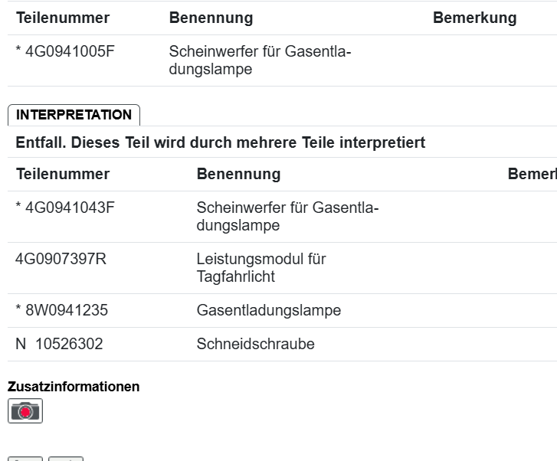
Task: Click the Entfall interpretation notice text
Action: pyautogui.click(x=220, y=142)
